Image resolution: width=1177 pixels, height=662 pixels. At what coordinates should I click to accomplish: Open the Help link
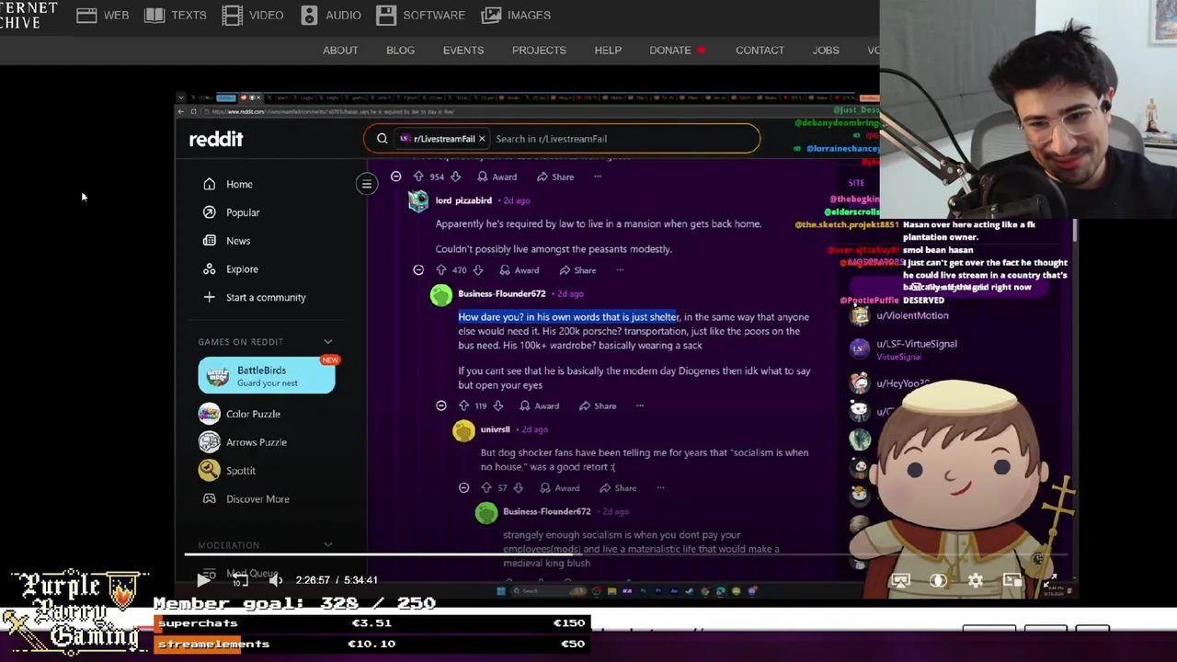[x=608, y=51]
